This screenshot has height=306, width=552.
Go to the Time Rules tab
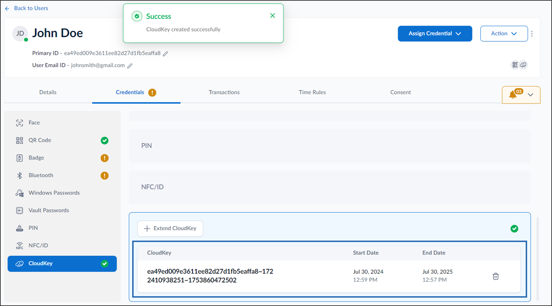click(x=312, y=92)
